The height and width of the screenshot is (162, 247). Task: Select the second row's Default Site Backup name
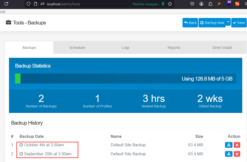tap(128, 154)
